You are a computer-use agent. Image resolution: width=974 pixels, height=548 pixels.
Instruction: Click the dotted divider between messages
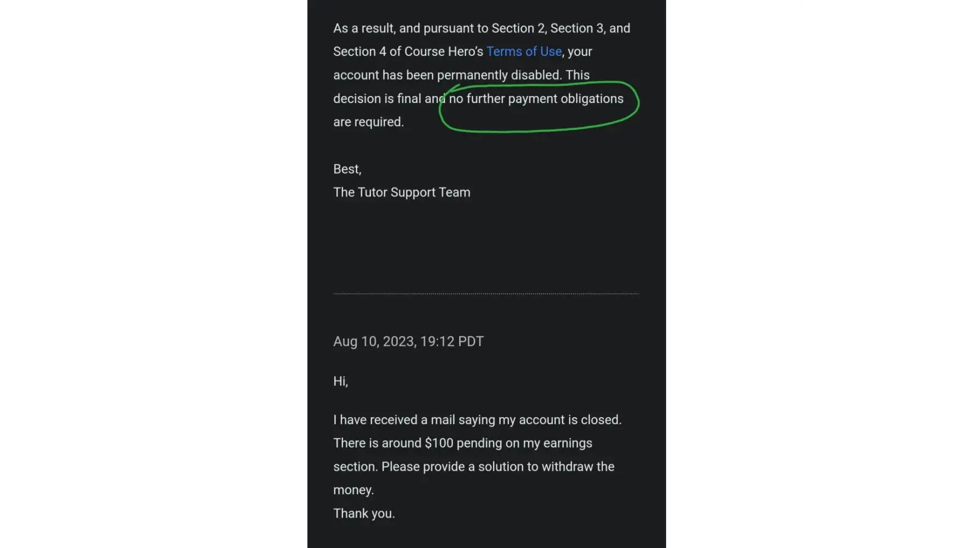tap(486, 294)
